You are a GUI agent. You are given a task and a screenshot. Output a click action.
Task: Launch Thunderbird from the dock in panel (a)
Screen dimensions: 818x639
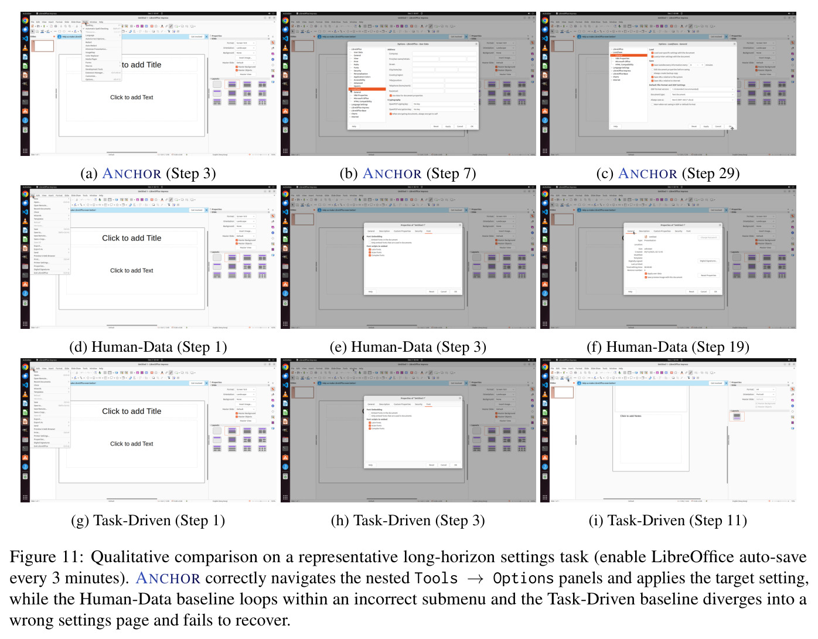[x=25, y=29]
